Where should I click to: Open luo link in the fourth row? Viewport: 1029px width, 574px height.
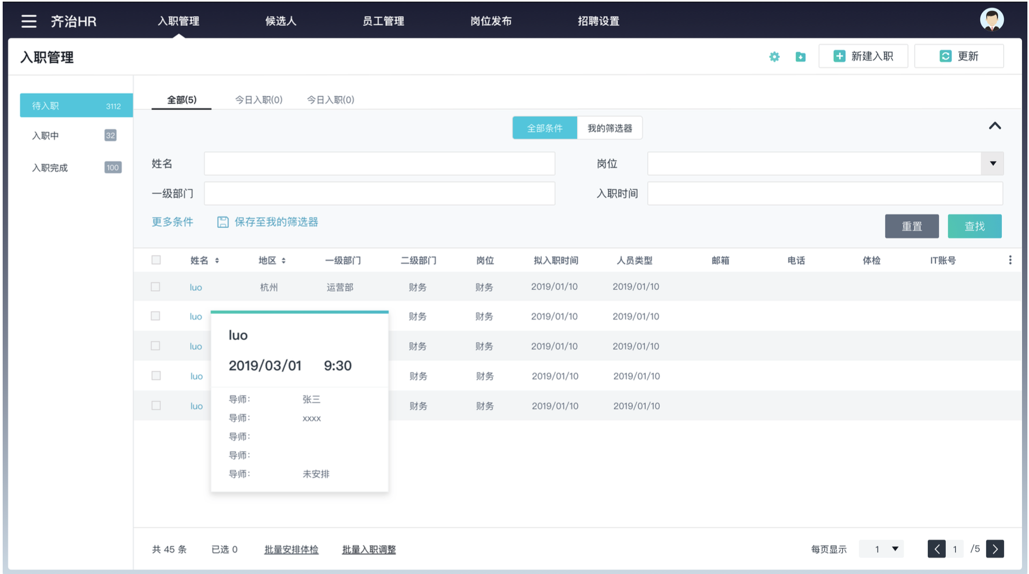[196, 376]
